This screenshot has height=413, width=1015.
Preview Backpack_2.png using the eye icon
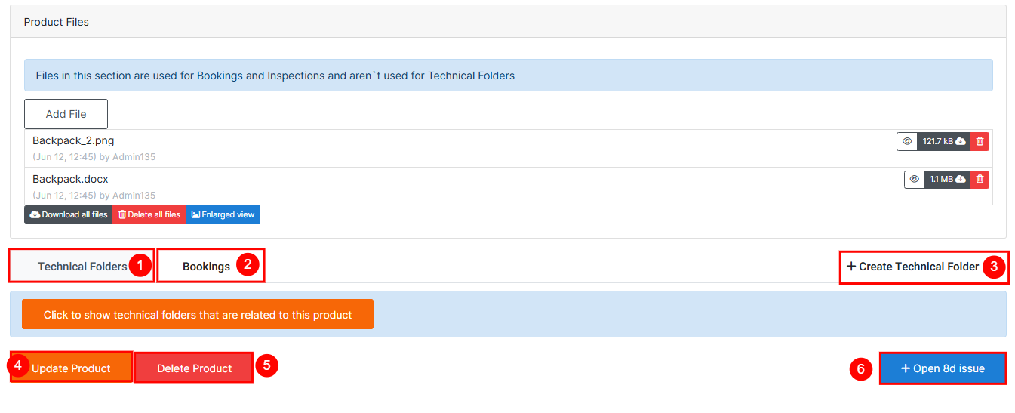[906, 141]
